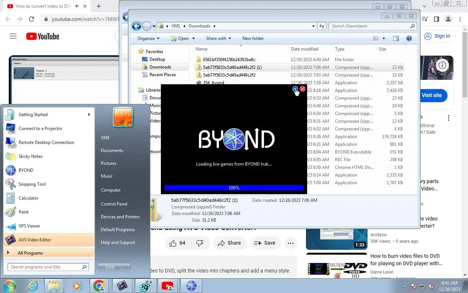
Task: Expand the Open button's dropdown arrow
Action: (193, 38)
